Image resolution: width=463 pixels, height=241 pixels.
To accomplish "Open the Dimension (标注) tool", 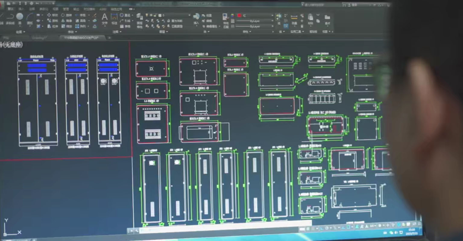I will tap(114, 19).
